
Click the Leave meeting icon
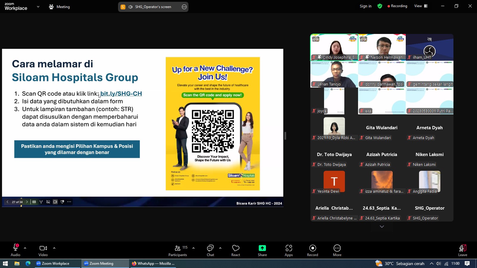pyautogui.click(x=462, y=250)
